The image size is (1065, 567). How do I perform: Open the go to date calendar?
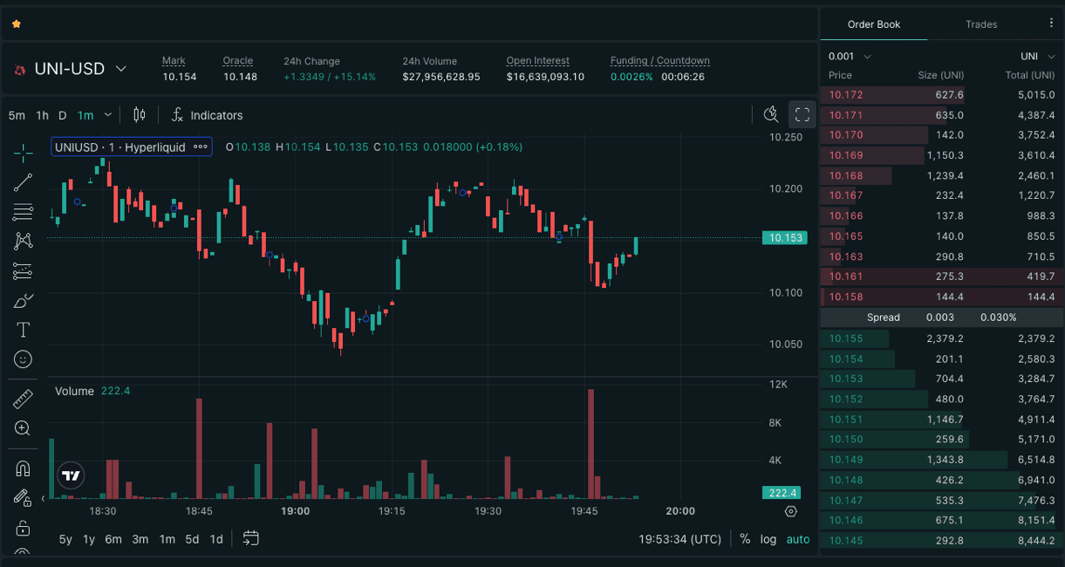[x=250, y=538]
